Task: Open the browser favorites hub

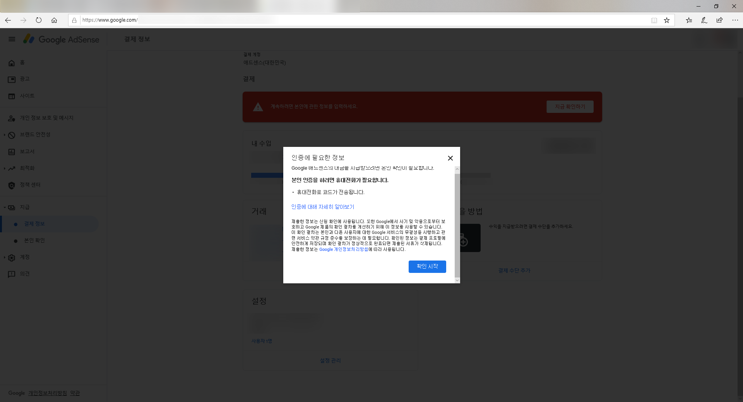Action: (689, 20)
